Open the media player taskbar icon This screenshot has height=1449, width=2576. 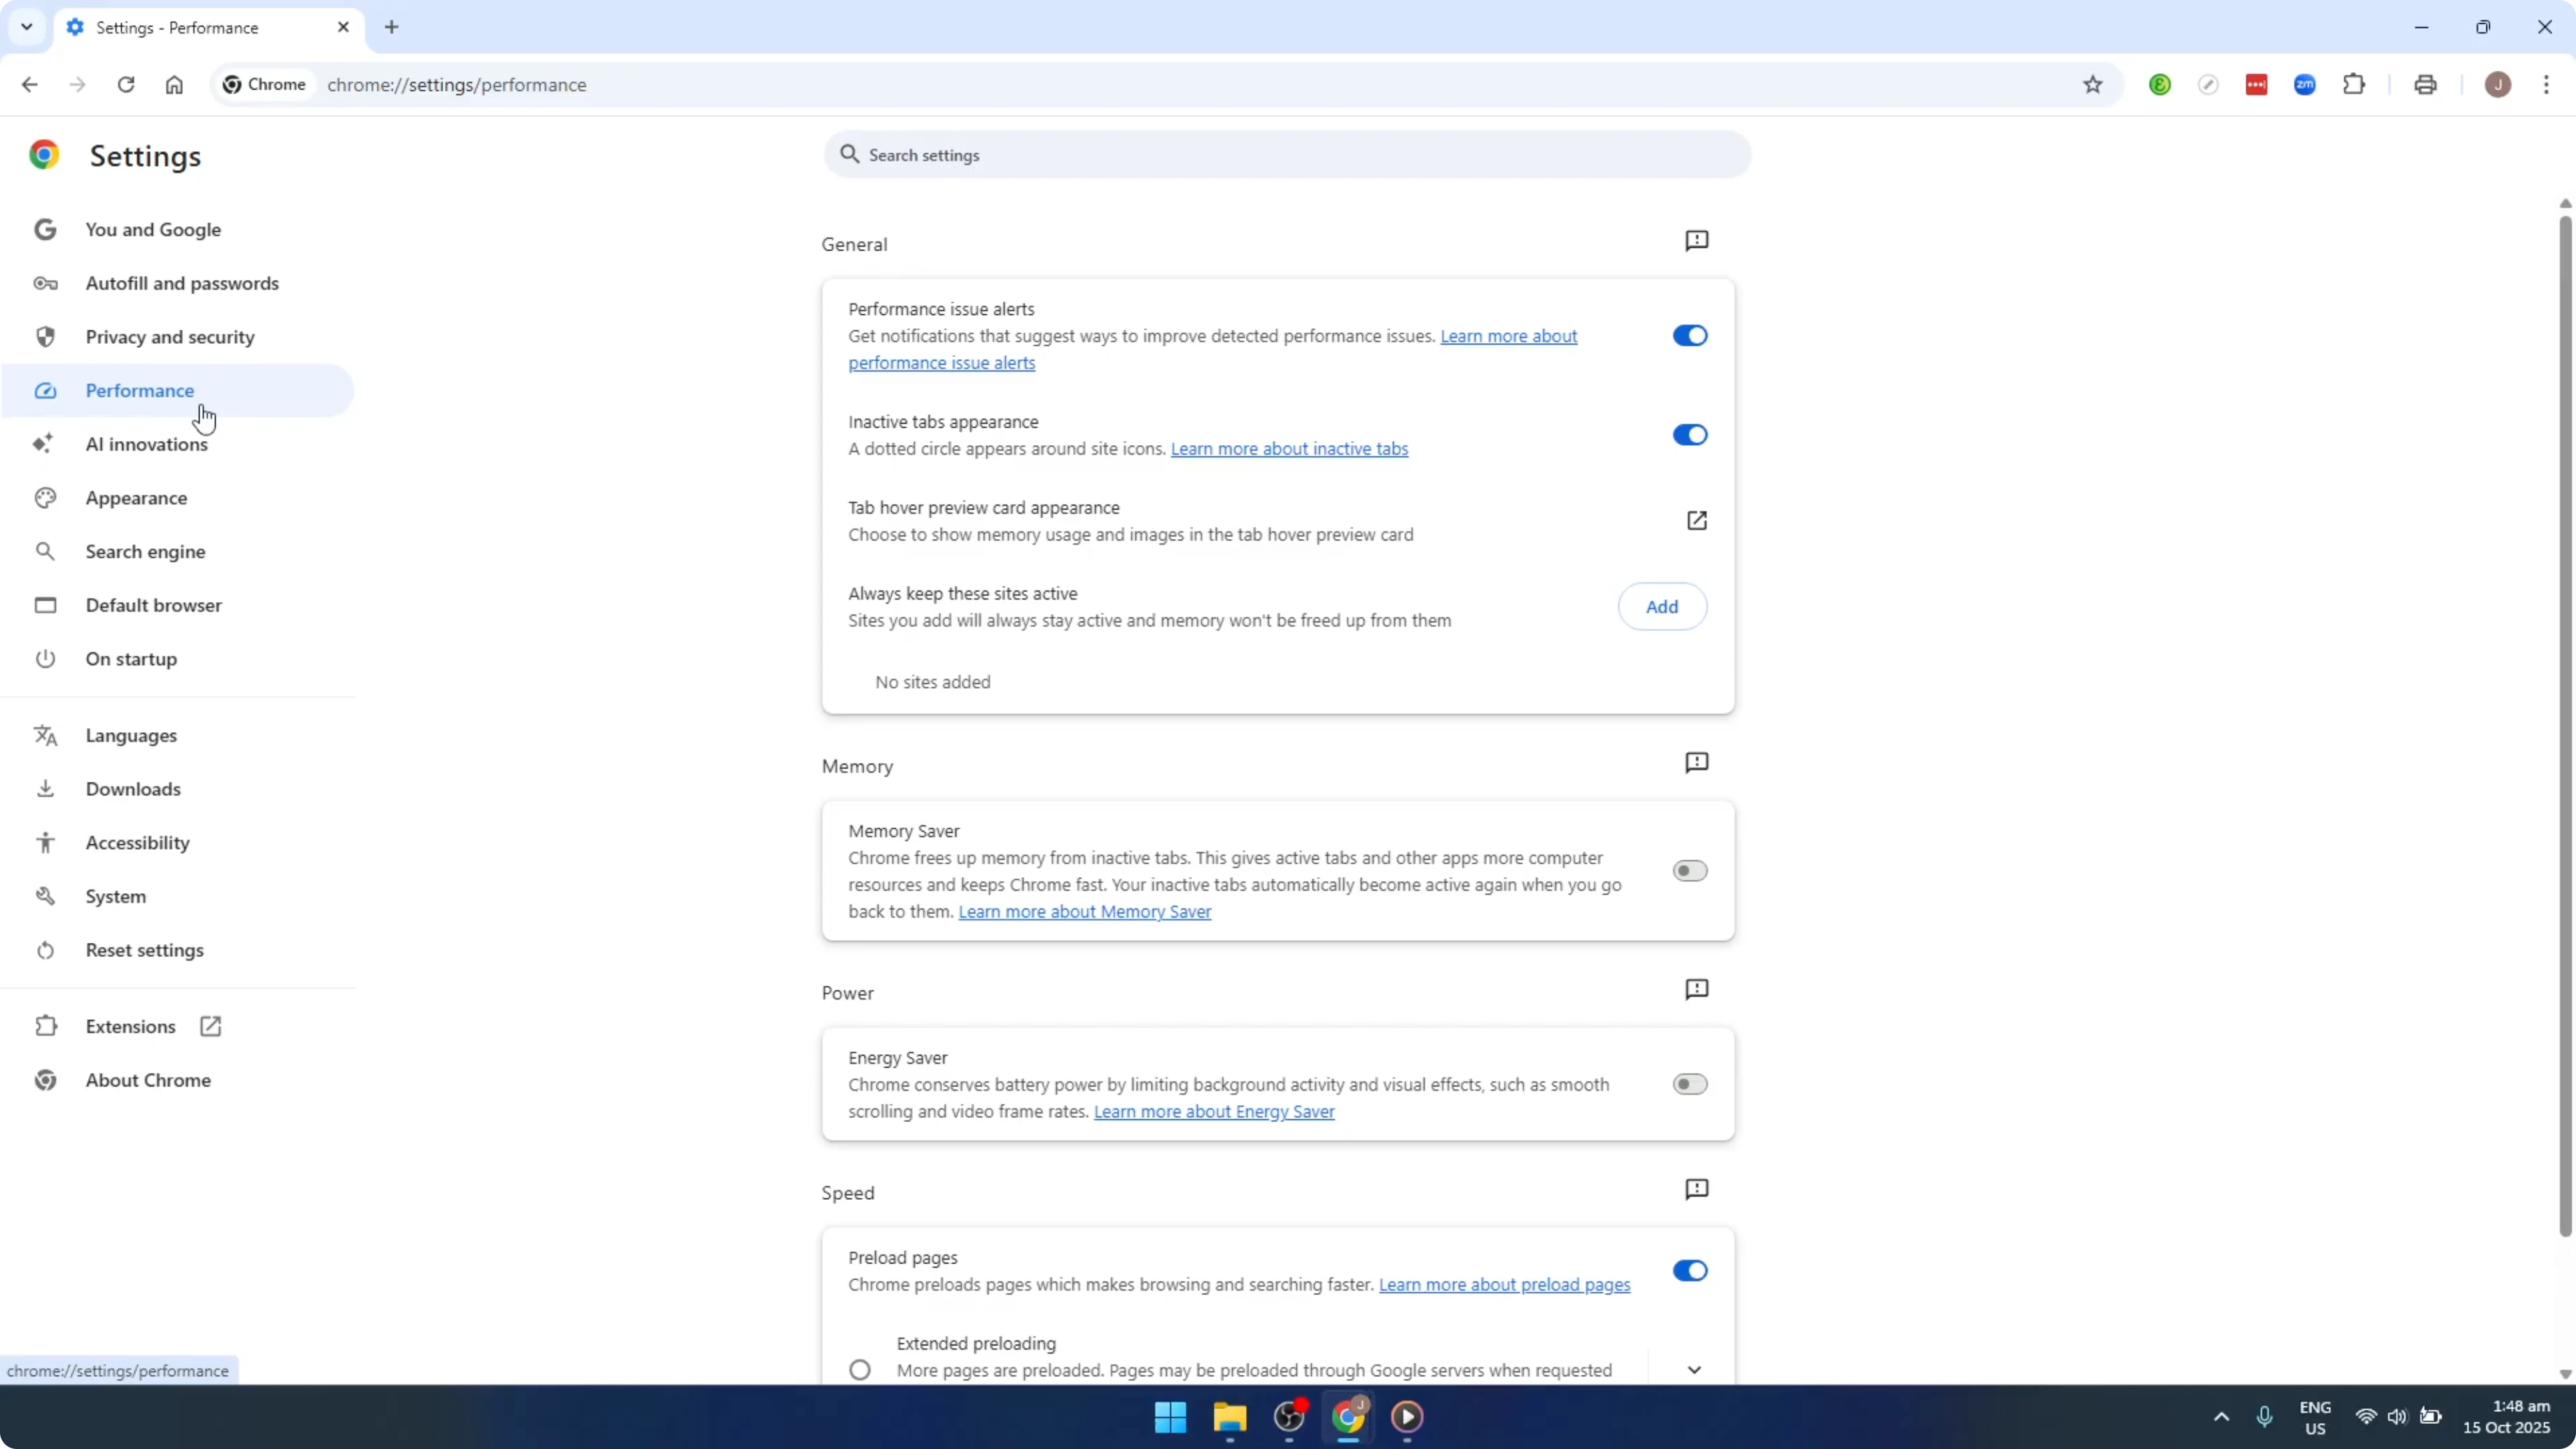pyautogui.click(x=1407, y=1416)
